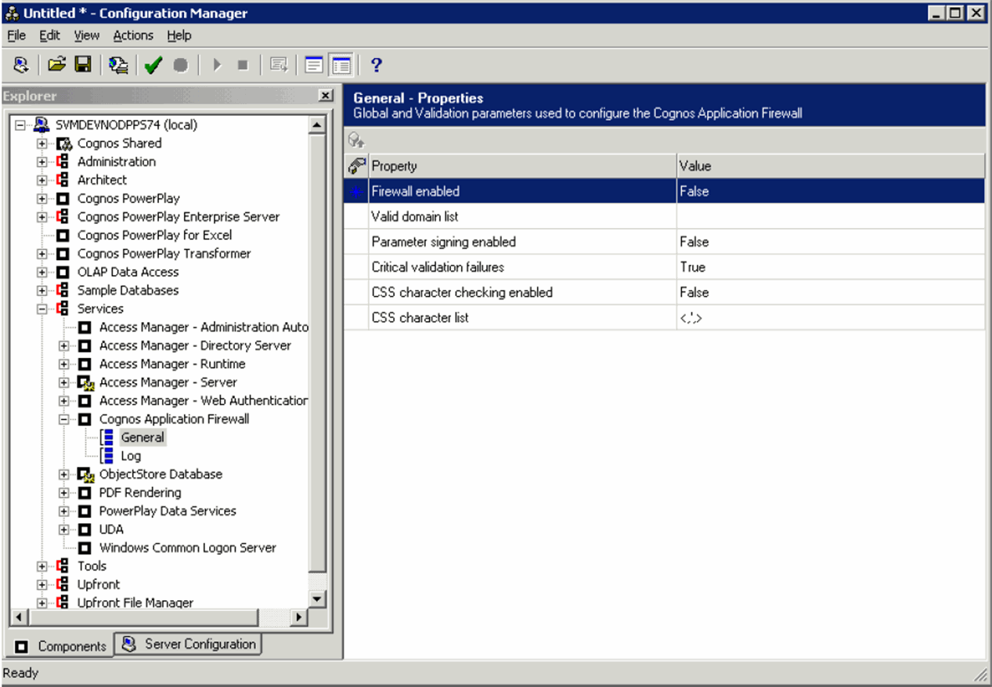This screenshot has width=992, height=687.
Task: Open the View menu
Action: click(87, 35)
